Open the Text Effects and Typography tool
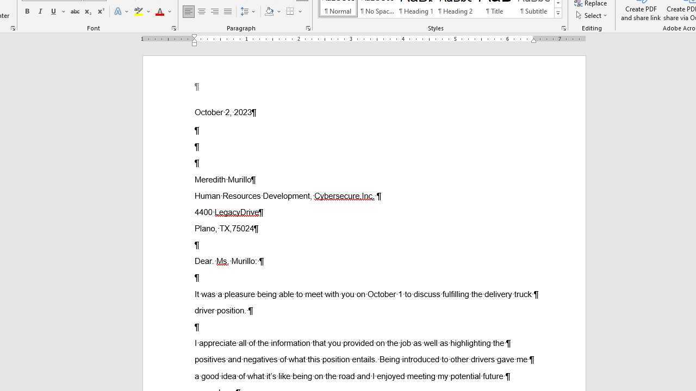The image size is (696, 391). tap(119, 11)
